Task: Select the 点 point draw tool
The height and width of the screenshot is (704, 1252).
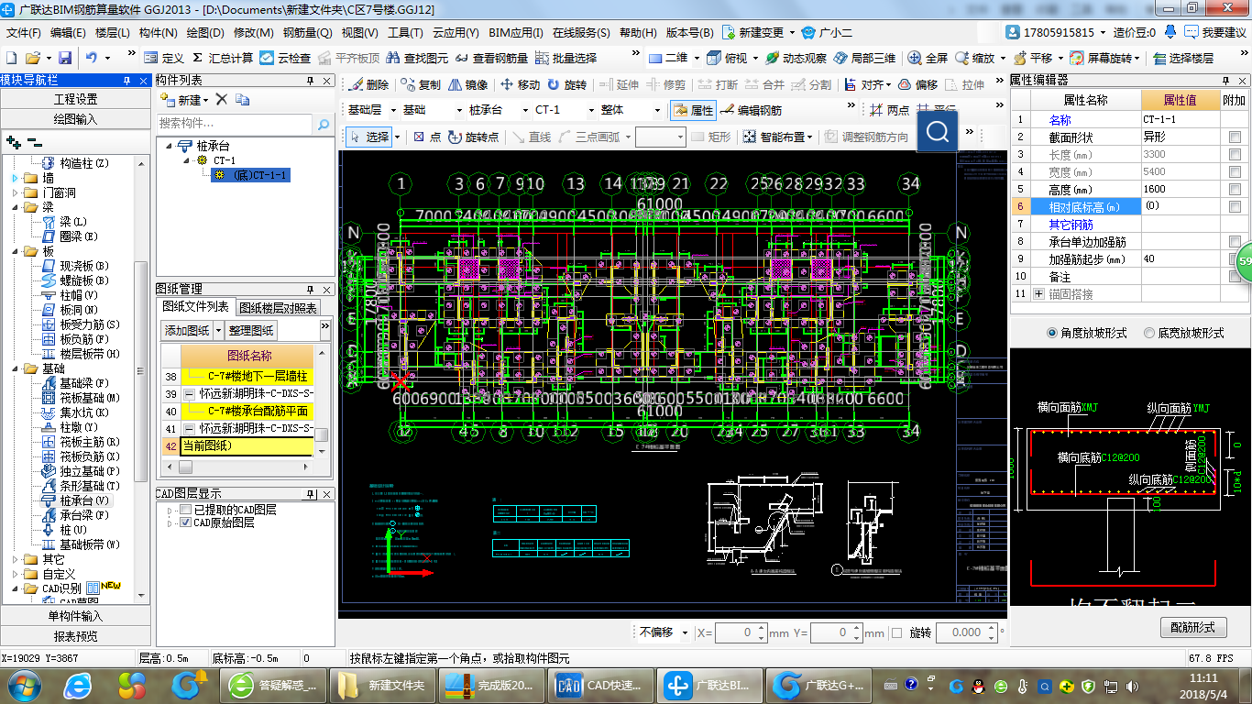Action: pyautogui.click(x=427, y=137)
